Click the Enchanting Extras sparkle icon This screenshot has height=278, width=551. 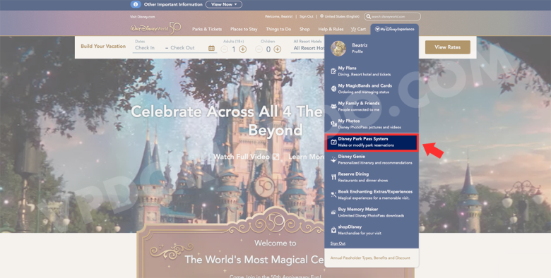coord(333,195)
